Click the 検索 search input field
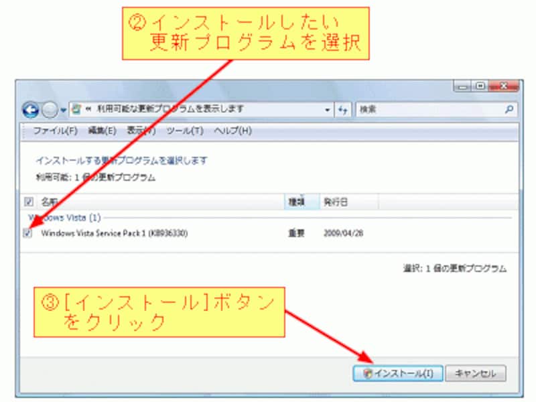536x402 pixels. [429, 109]
